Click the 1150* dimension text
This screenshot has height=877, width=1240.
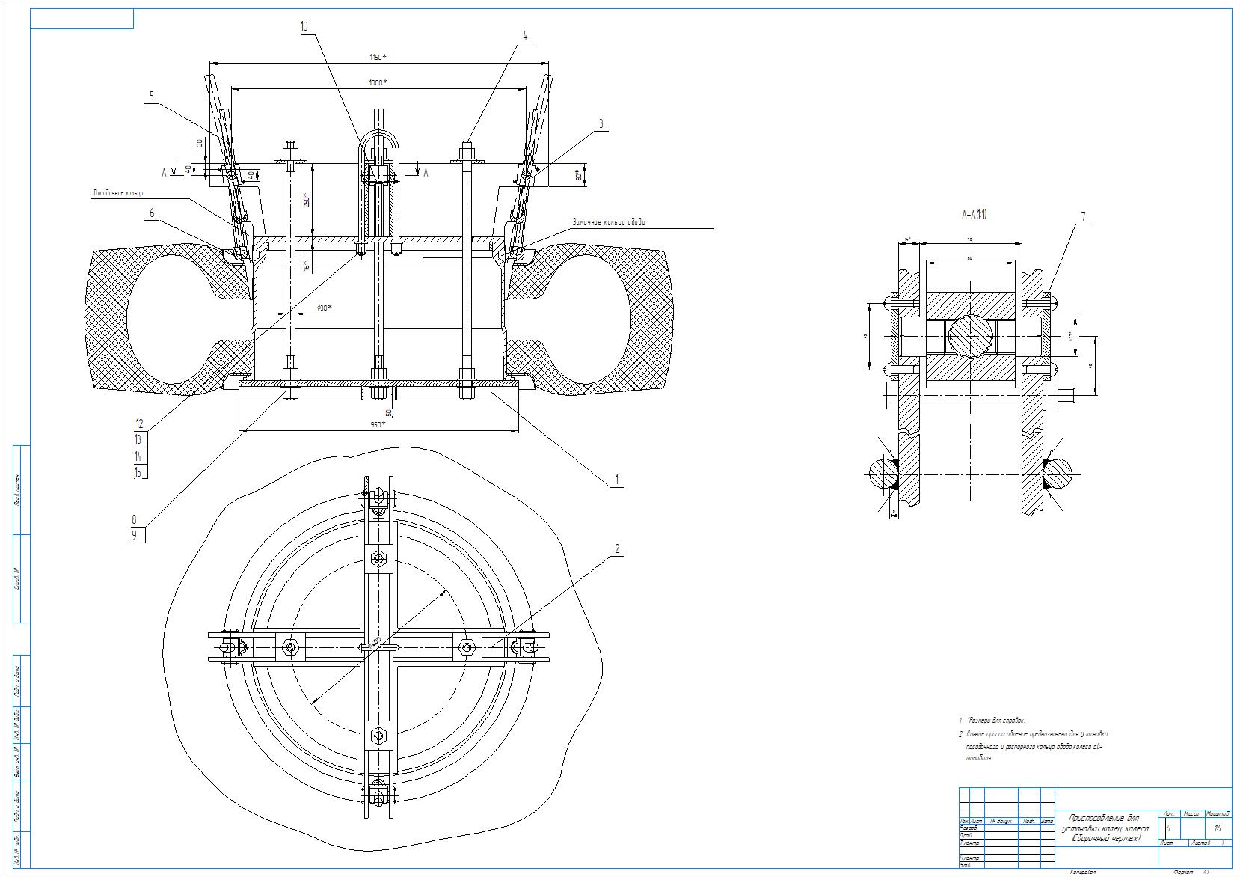point(378,57)
